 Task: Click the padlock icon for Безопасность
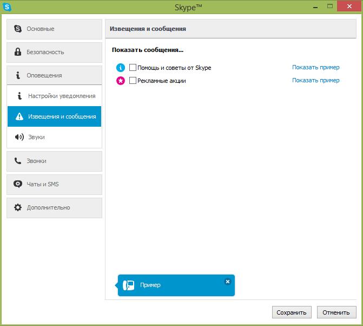pos(18,52)
